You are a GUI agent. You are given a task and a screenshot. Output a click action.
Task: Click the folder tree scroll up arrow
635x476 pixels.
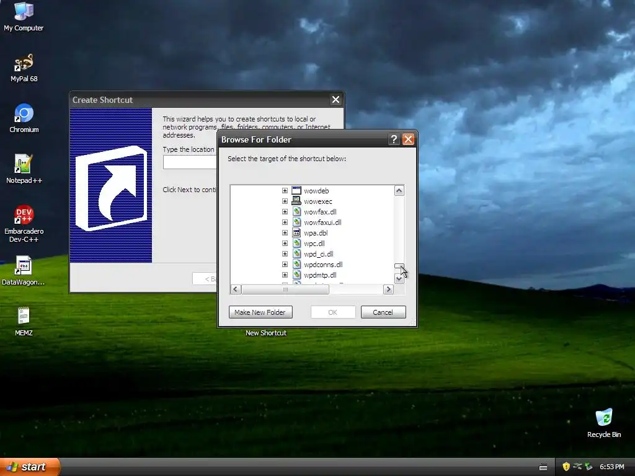[399, 191]
